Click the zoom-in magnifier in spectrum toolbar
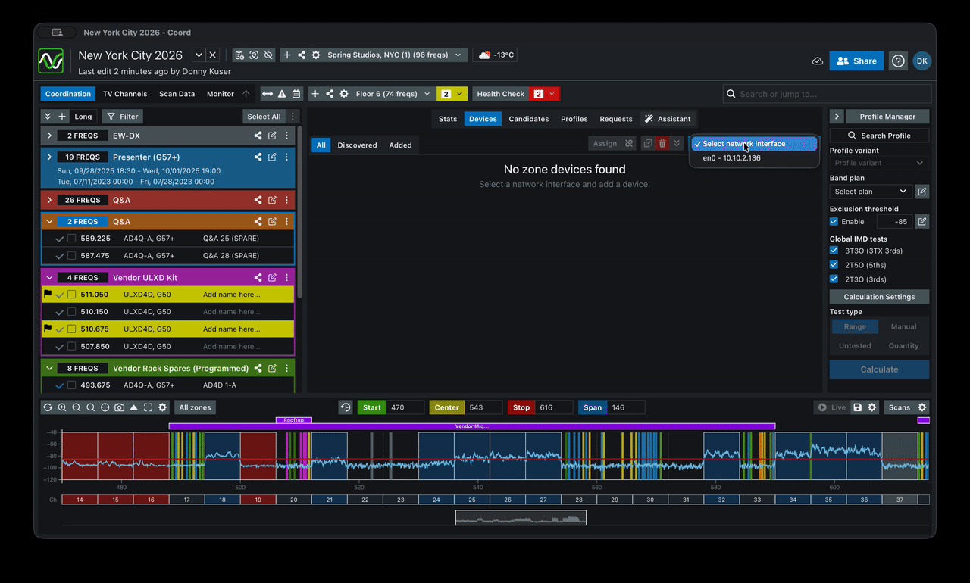The width and height of the screenshot is (970, 583). (x=62, y=407)
